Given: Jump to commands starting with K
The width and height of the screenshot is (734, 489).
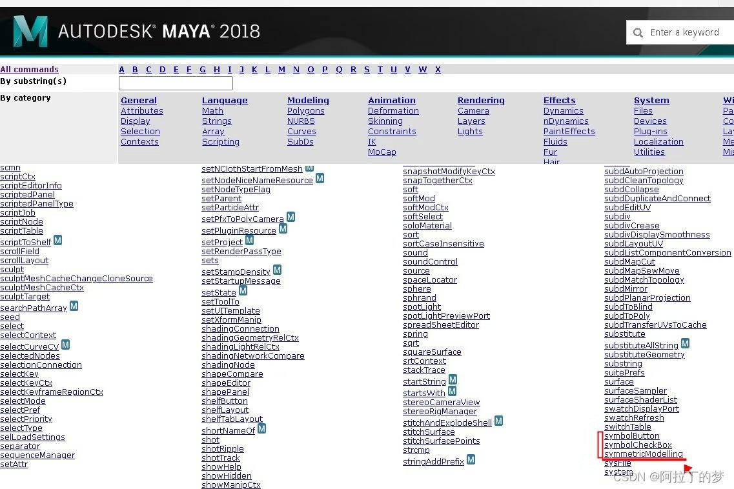Looking at the screenshot, I should (254, 69).
